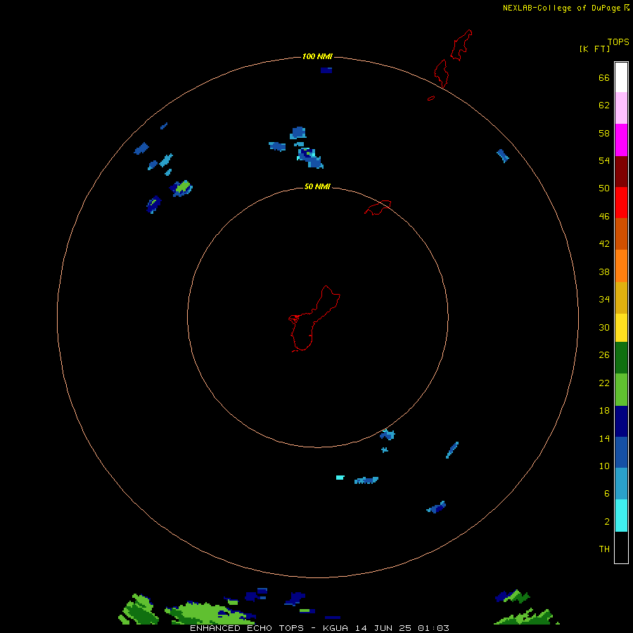Click the TOPS legend title
The width and height of the screenshot is (633, 633).
pyautogui.click(x=618, y=41)
